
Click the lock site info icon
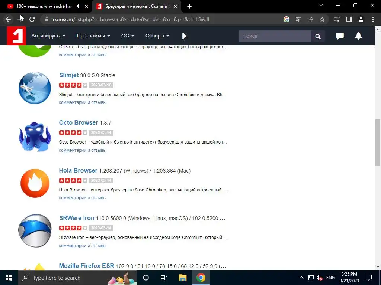47,19
